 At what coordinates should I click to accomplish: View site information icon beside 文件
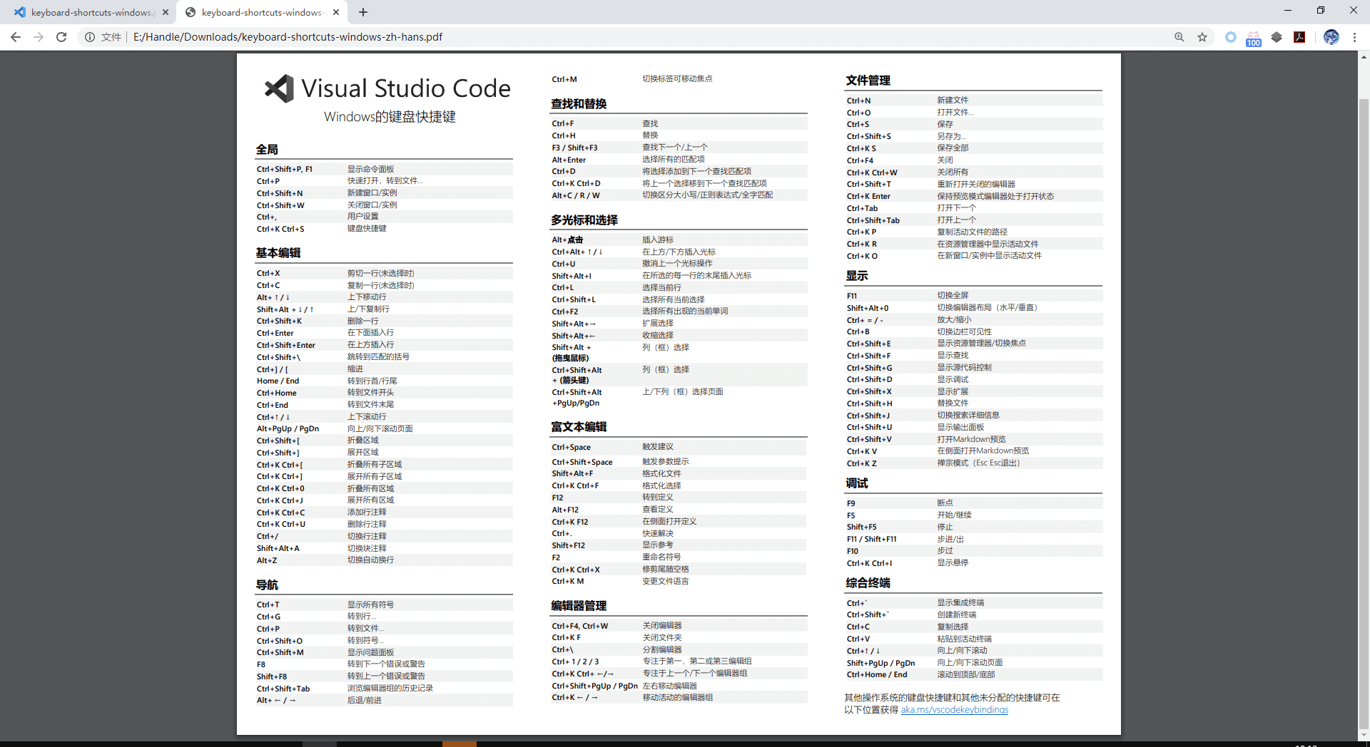90,37
